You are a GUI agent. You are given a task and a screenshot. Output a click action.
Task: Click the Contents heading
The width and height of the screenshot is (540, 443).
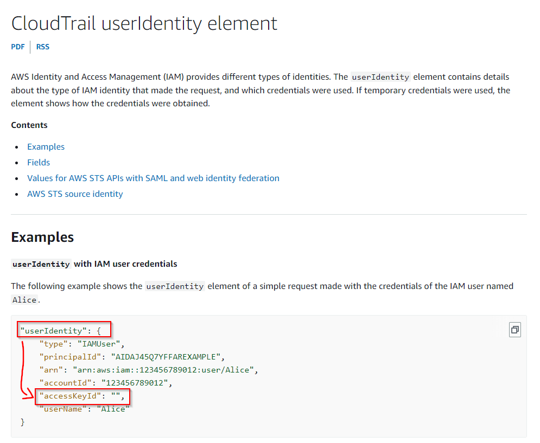click(x=29, y=125)
